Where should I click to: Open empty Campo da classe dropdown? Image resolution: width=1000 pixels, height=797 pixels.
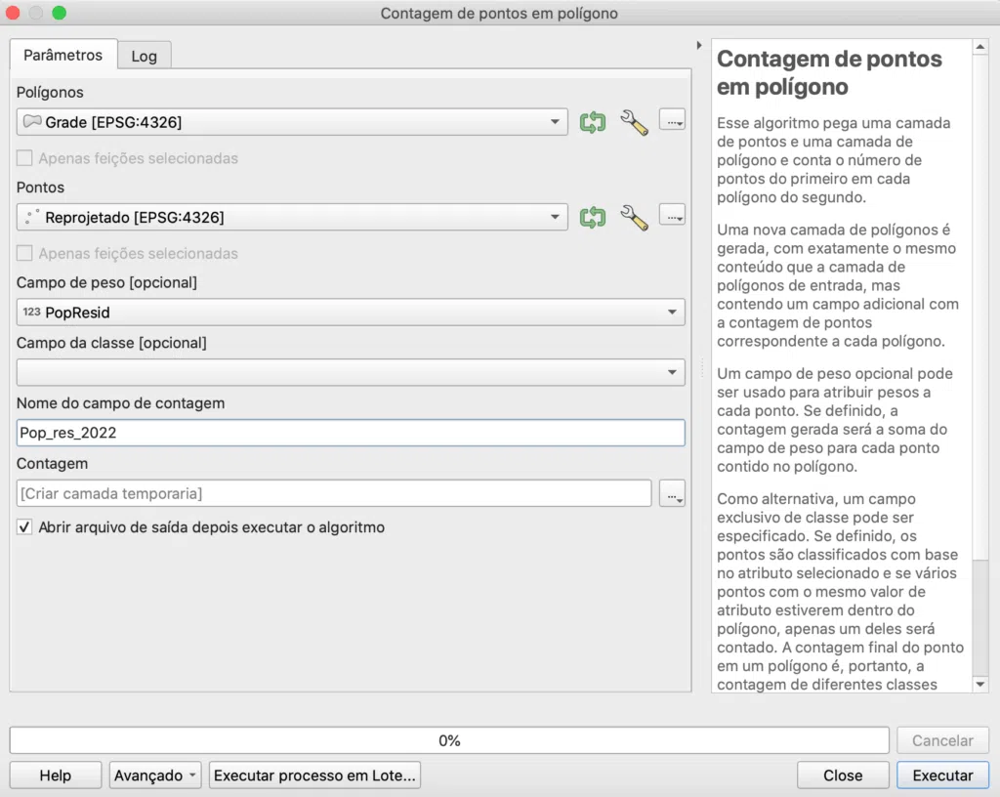click(351, 372)
